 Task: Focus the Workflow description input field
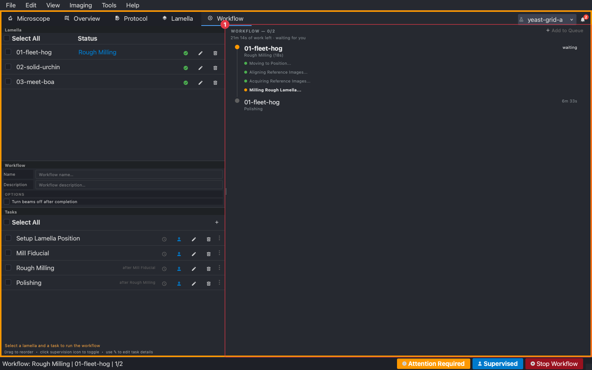[x=129, y=185]
